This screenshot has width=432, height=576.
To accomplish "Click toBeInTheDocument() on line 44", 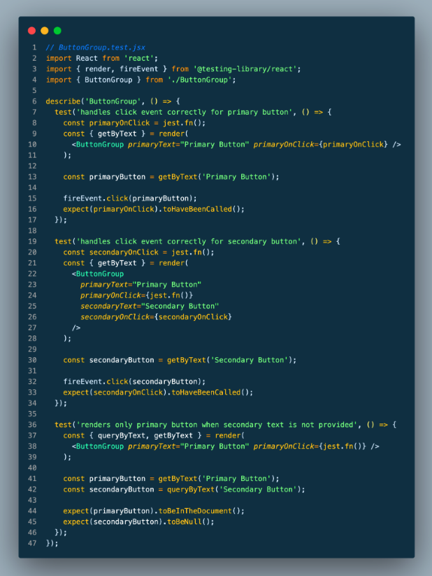I will 199,511.
